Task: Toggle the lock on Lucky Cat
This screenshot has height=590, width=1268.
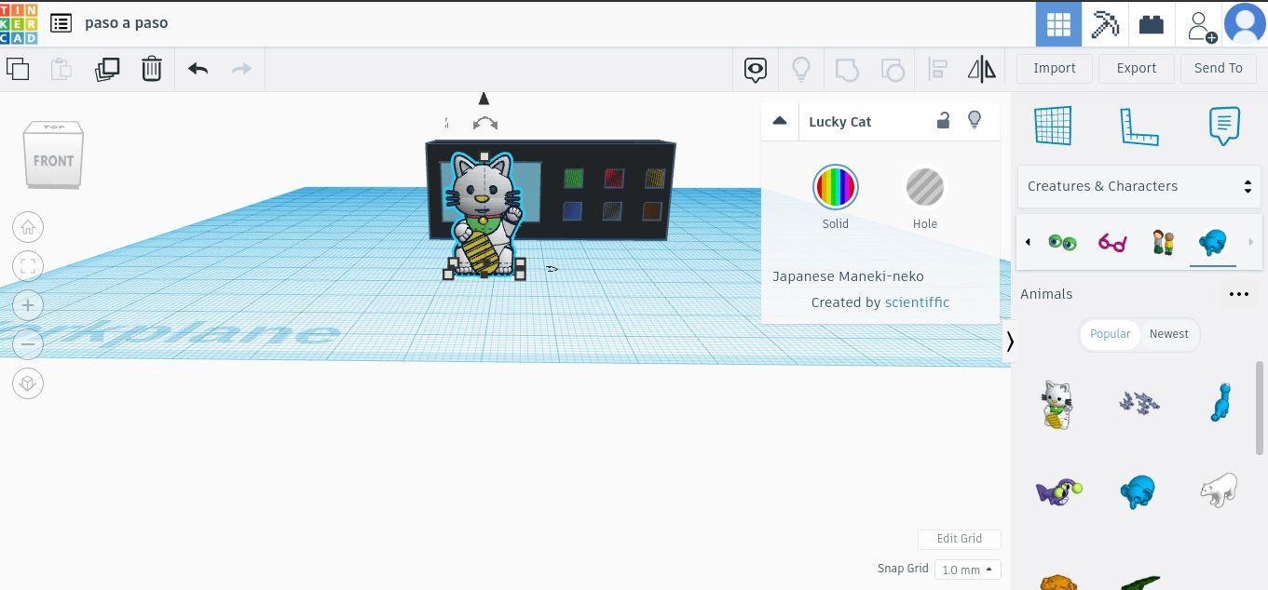Action: pos(943,121)
